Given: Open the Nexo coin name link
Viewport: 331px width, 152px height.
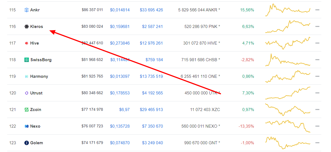Looking at the screenshot, I should (x=35, y=126).
